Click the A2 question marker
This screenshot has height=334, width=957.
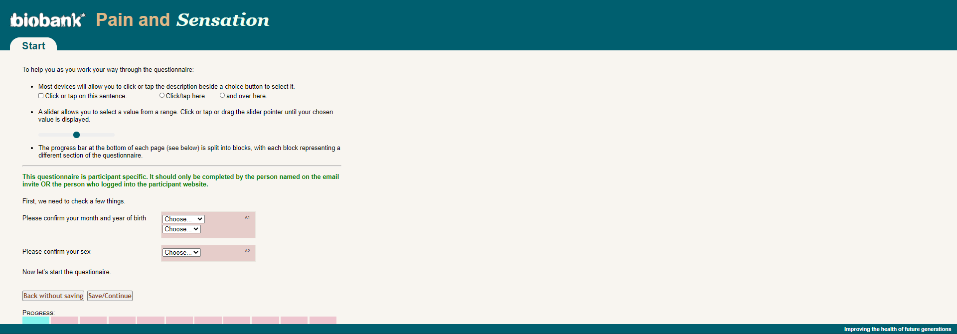[x=247, y=251]
